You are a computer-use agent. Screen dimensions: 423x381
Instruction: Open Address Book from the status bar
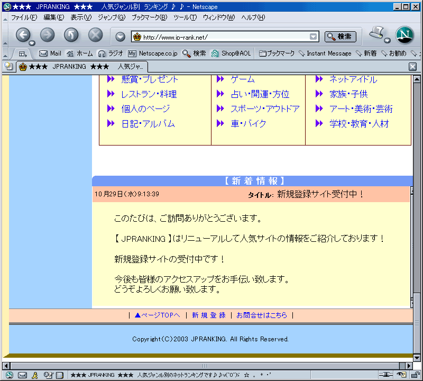coord(60,375)
